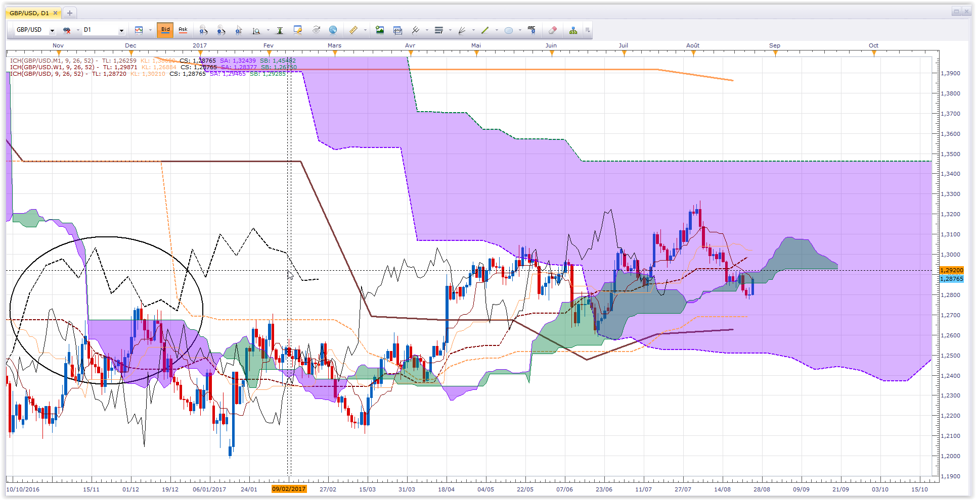Click the orange Oct timeline marker
The image size is (976, 500).
click(874, 53)
